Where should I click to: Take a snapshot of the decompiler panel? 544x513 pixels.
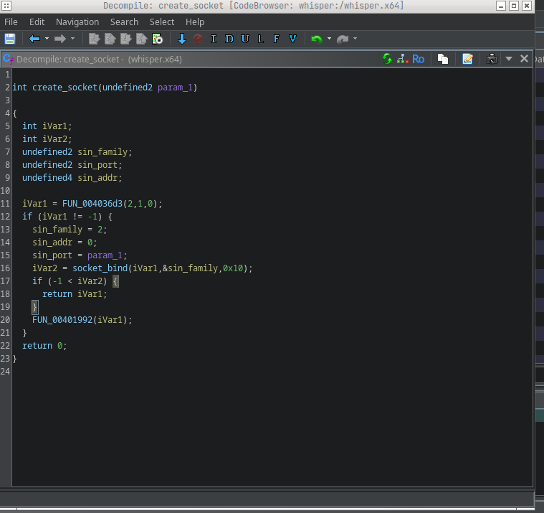tap(492, 59)
